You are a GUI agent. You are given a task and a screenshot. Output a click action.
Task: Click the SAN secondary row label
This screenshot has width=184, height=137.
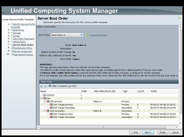pyautogui.click(x=57, y=111)
